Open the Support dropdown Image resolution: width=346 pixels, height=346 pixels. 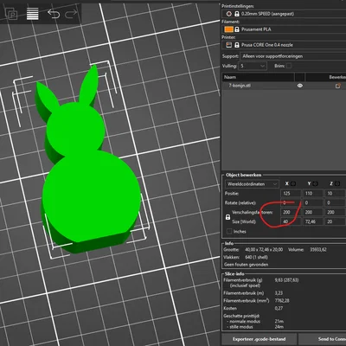coord(293,56)
